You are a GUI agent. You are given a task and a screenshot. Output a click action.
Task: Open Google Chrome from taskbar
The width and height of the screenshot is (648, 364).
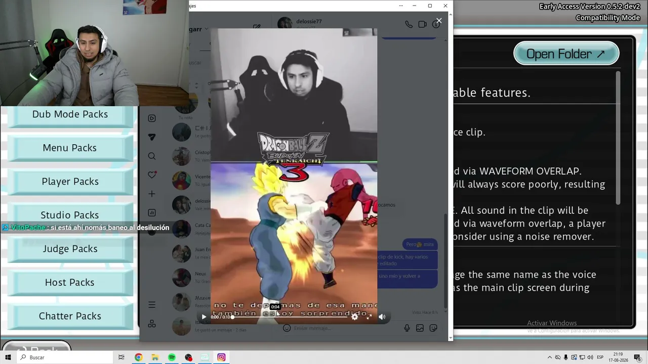[138, 357]
